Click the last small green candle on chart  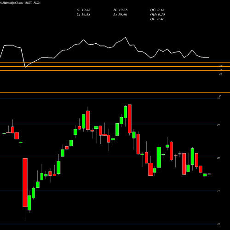coord(209,174)
